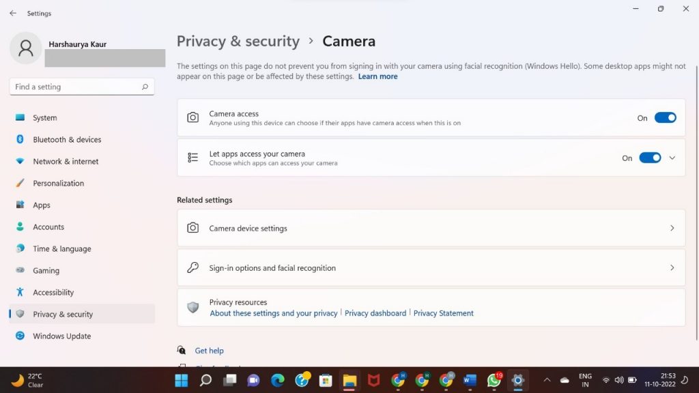Click the Learn more link

377,76
